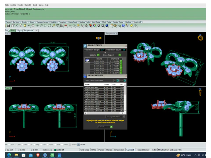Click the red car Set View icon
Image resolution: width=211 pixels, height=158 pixels.
(66, 26)
